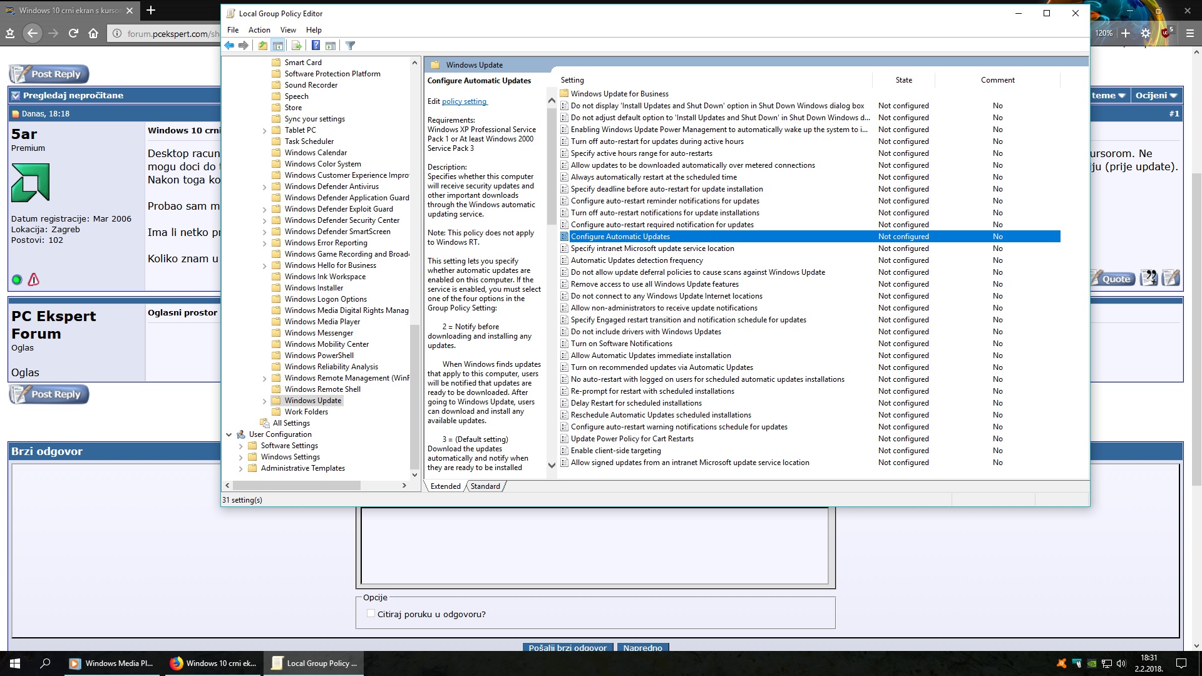Click the Filter funnel toolbar icon
1202x676 pixels.
coord(351,46)
